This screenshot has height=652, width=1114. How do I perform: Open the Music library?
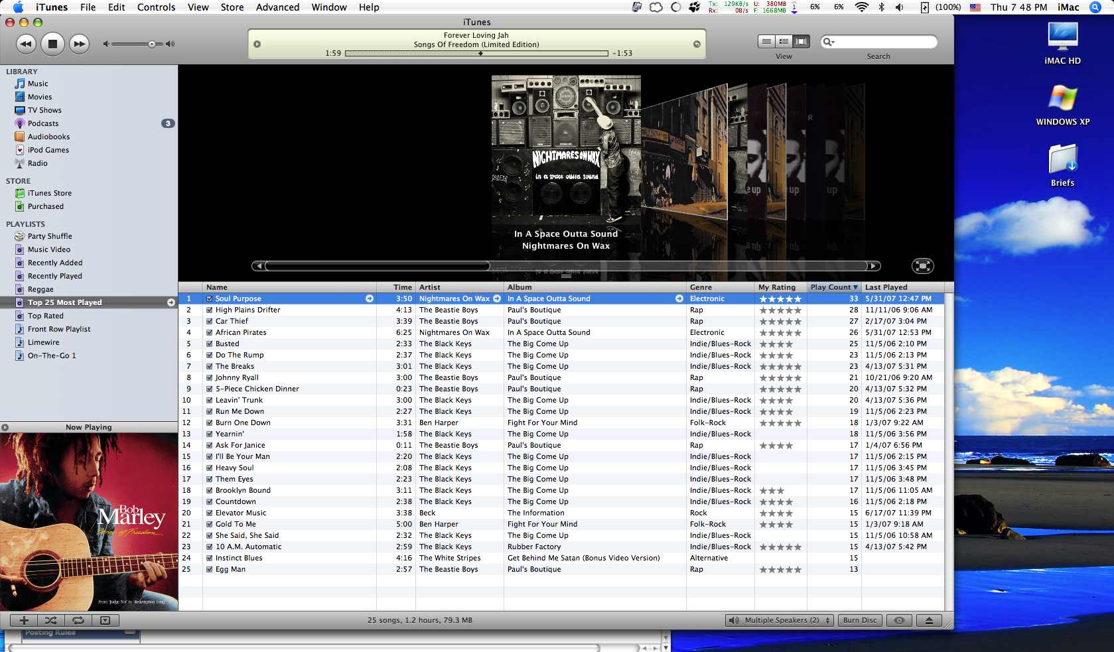[x=38, y=84]
